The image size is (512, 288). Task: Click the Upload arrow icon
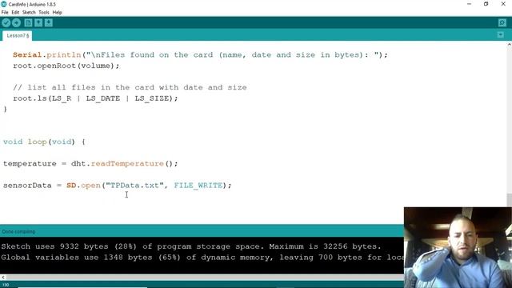(16, 22)
